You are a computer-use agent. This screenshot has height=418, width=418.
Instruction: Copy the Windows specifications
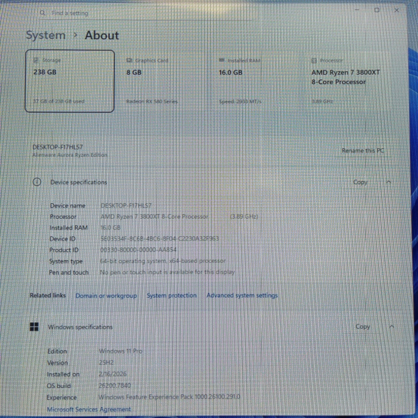(362, 327)
